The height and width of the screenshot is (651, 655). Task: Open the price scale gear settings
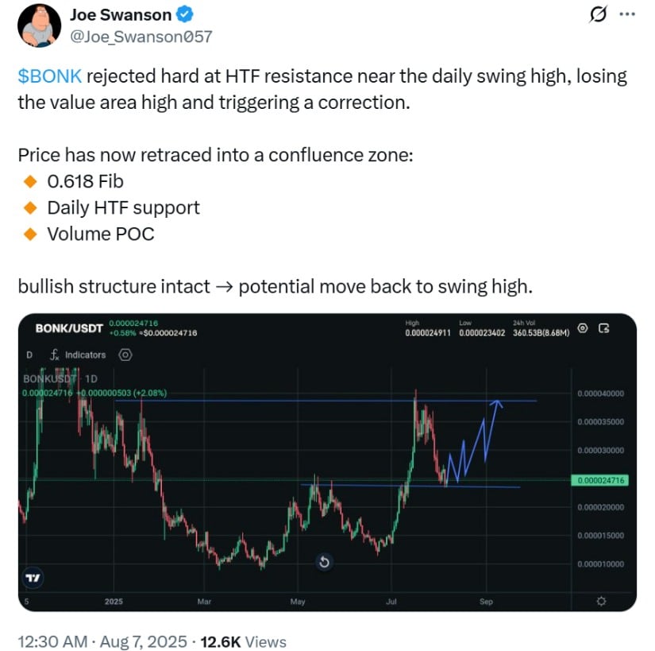point(601,601)
